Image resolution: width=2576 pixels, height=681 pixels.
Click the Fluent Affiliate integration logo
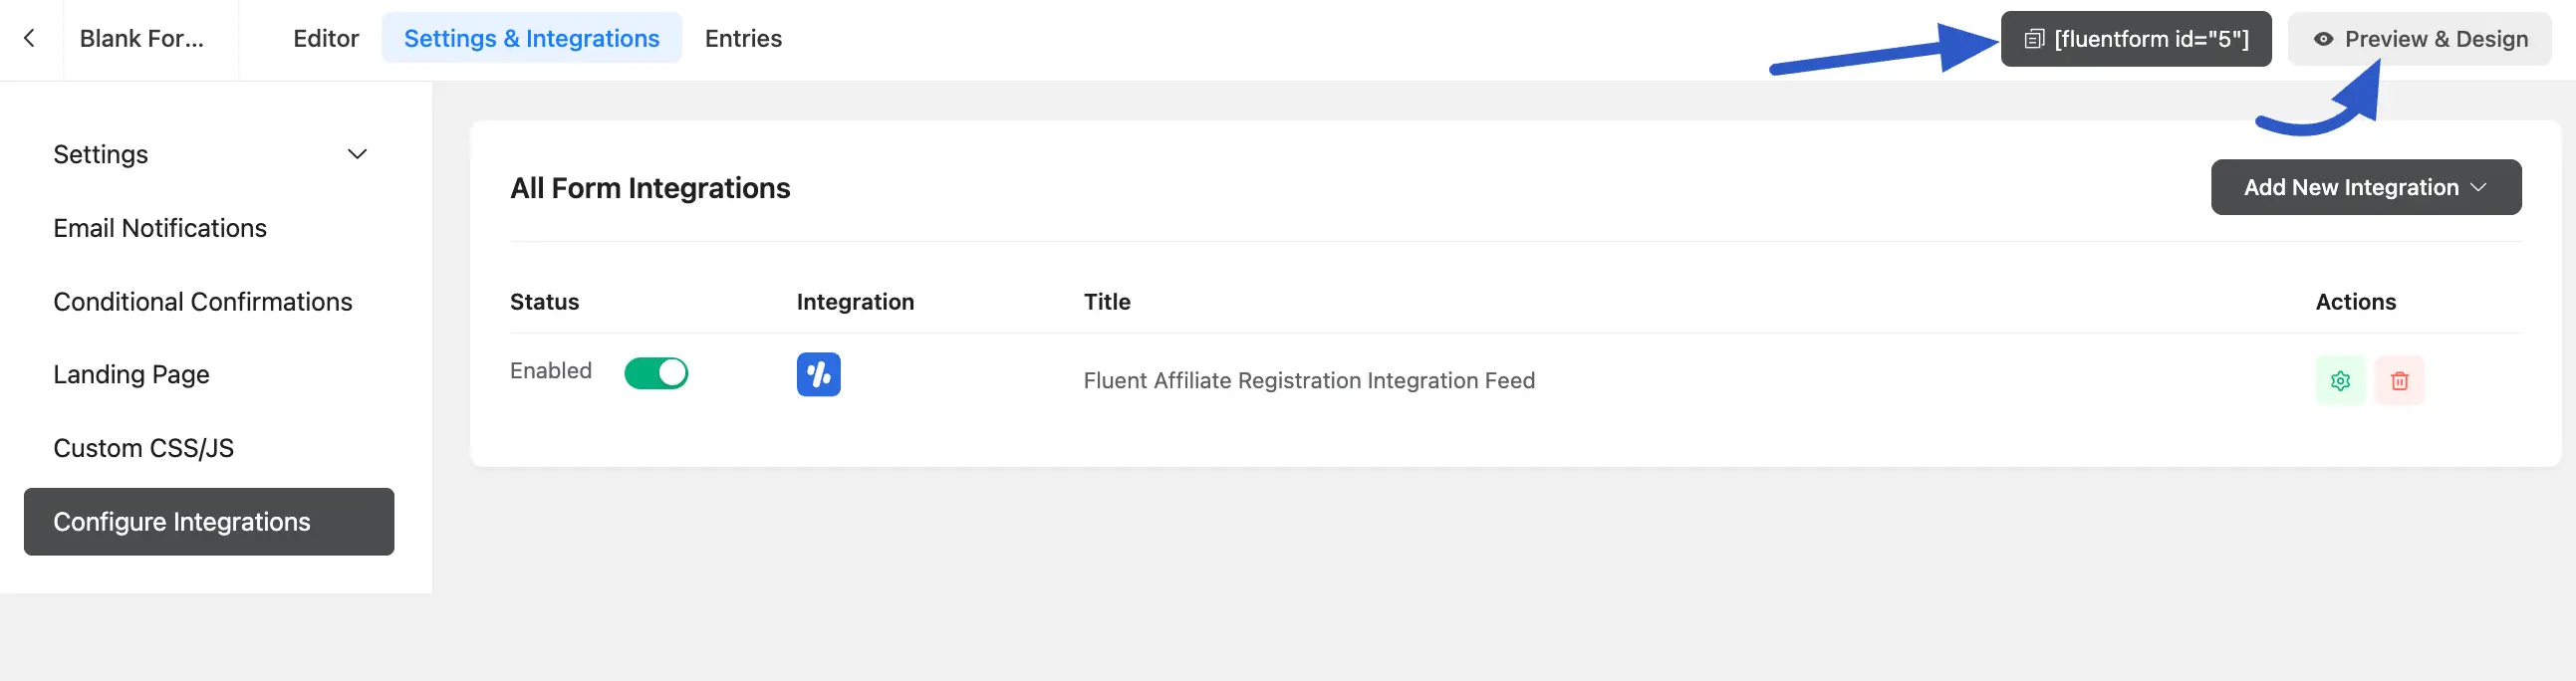(818, 374)
